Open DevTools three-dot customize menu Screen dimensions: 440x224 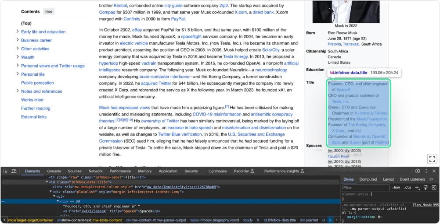[426, 171]
